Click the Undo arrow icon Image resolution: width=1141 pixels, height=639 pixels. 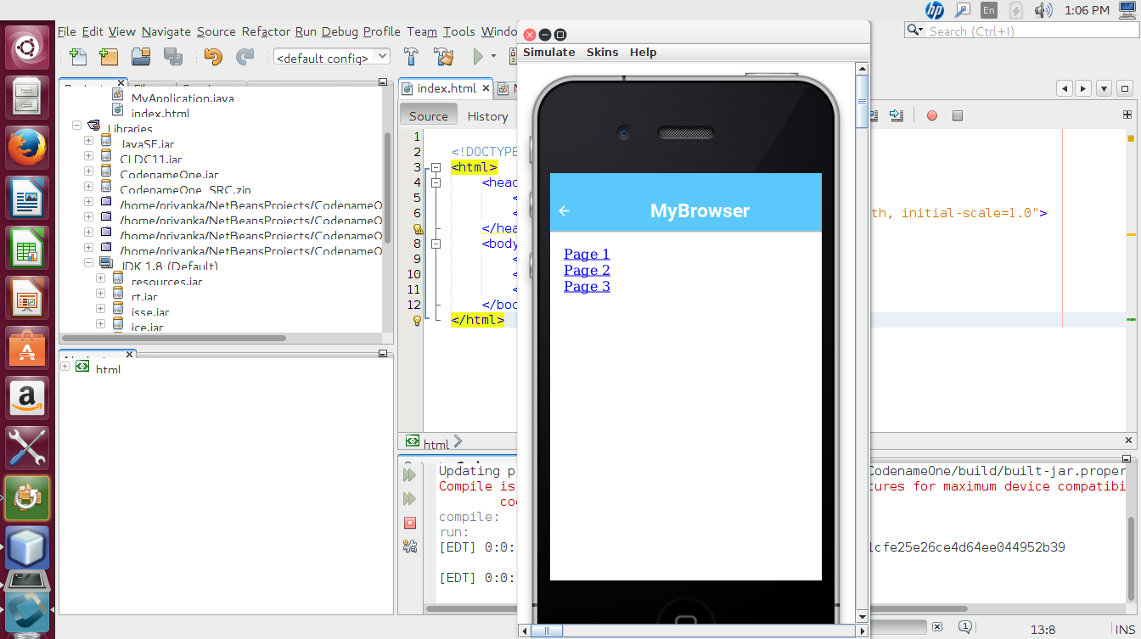tap(212, 57)
